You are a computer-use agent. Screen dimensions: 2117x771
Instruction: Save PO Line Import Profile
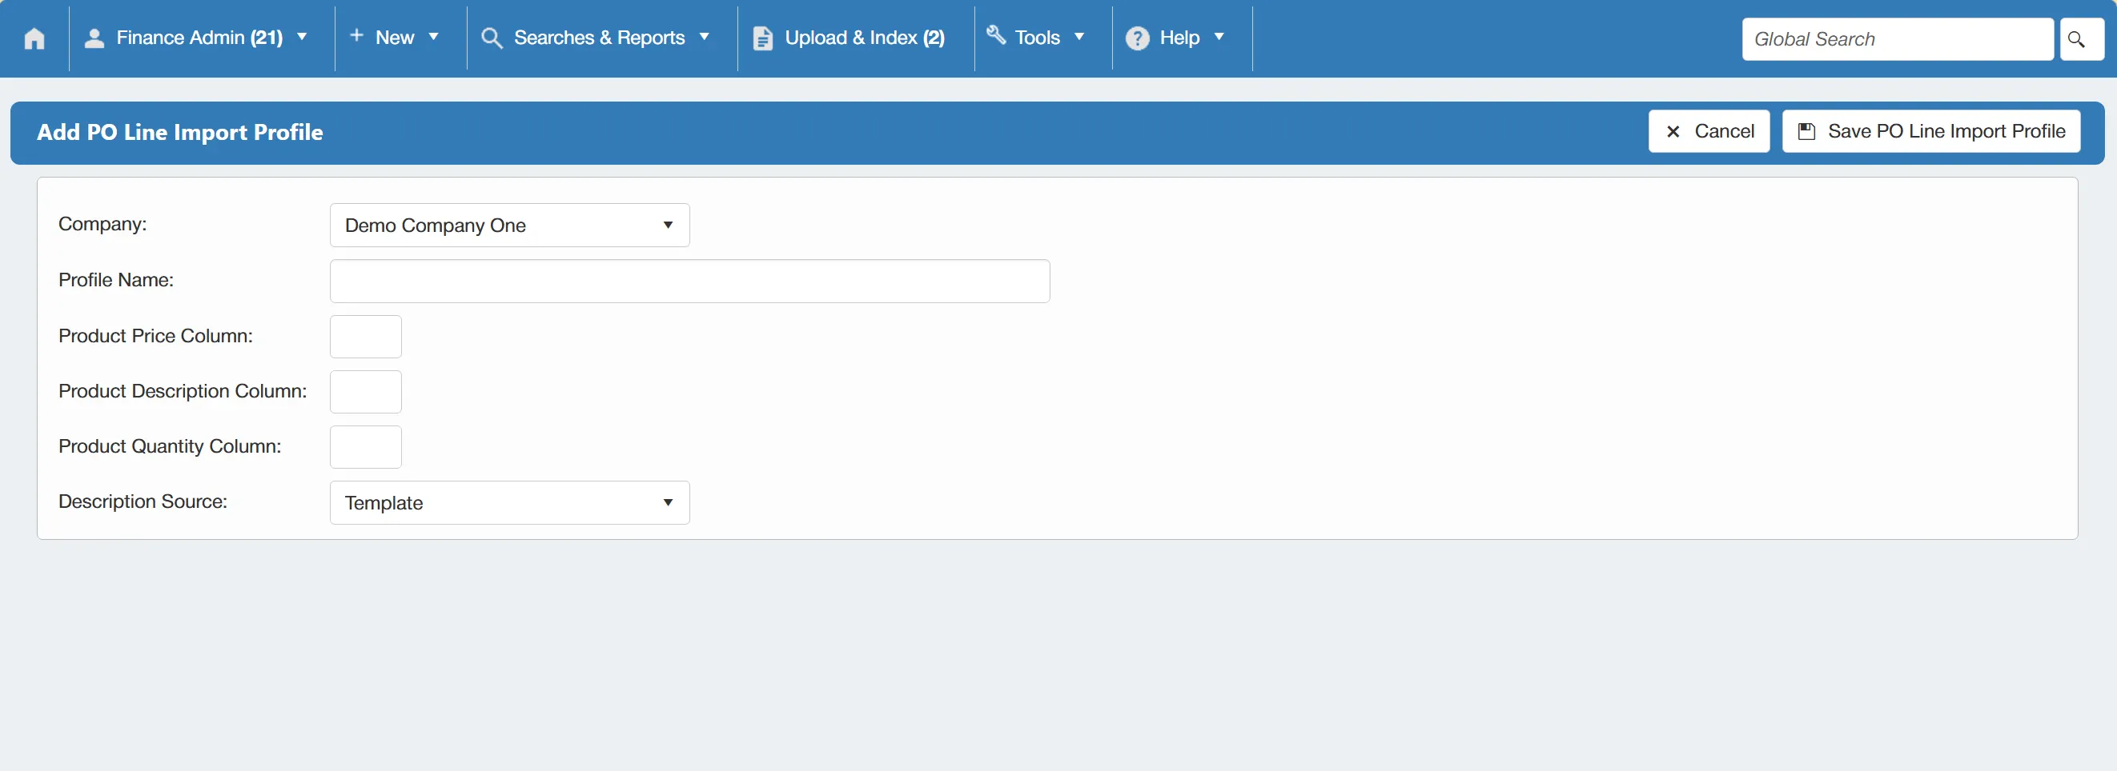[x=1930, y=131]
